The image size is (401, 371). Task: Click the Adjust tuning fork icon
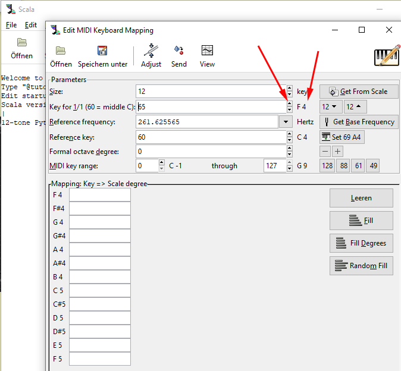point(151,51)
